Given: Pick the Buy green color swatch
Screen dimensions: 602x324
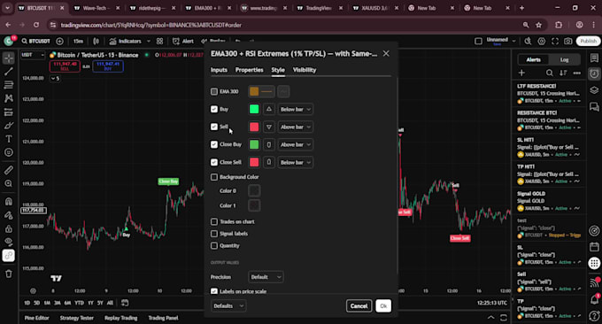Looking at the screenshot, I should point(254,110).
